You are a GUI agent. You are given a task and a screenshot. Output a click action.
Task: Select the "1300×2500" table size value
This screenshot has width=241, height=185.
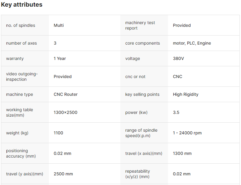point(65,112)
